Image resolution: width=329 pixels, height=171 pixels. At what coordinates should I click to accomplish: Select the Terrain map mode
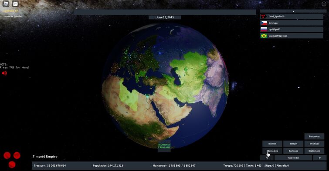tap(293, 144)
